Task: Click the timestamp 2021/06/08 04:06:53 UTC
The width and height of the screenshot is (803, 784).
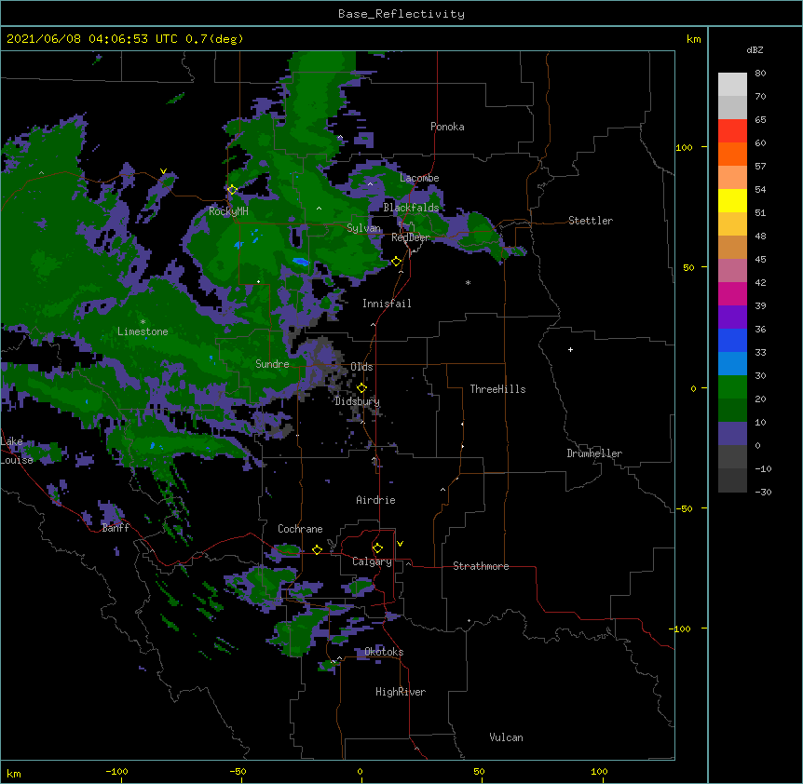Action: pos(92,39)
